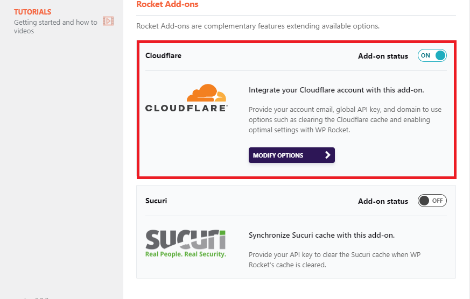Open the TUTORIALS sidebar item
Viewport: 470px width, 299px height.
(33, 12)
